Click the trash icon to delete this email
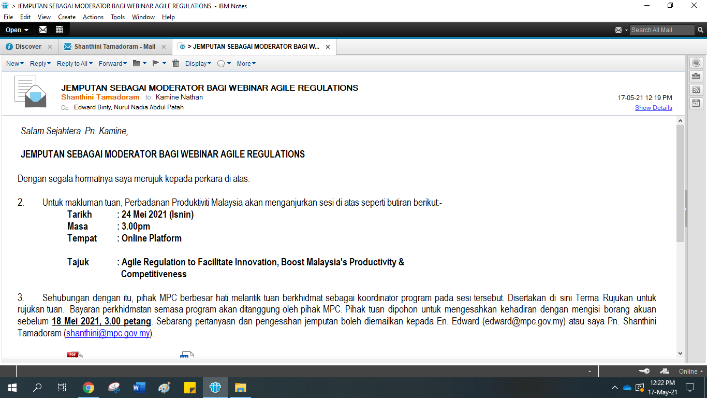Viewport: 707px width, 398px height. click(x=175, y=63)
